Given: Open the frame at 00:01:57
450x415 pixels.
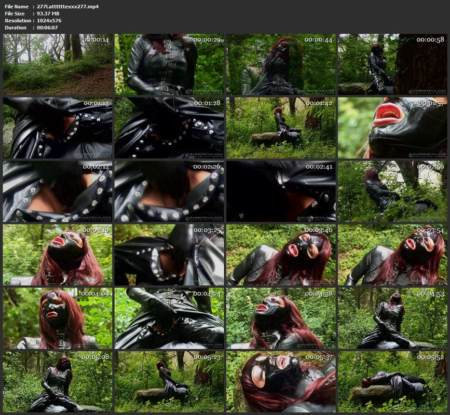Looking at the screenshot, I should coord(392,128).
